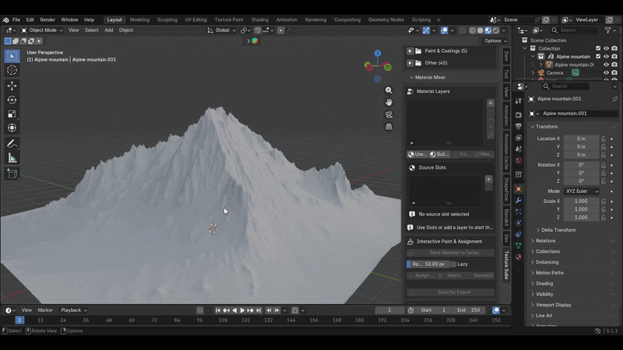This screenshot has height=350, width=623.
Task: Click the pan view hand icon
Action: [x=389, y=103]
